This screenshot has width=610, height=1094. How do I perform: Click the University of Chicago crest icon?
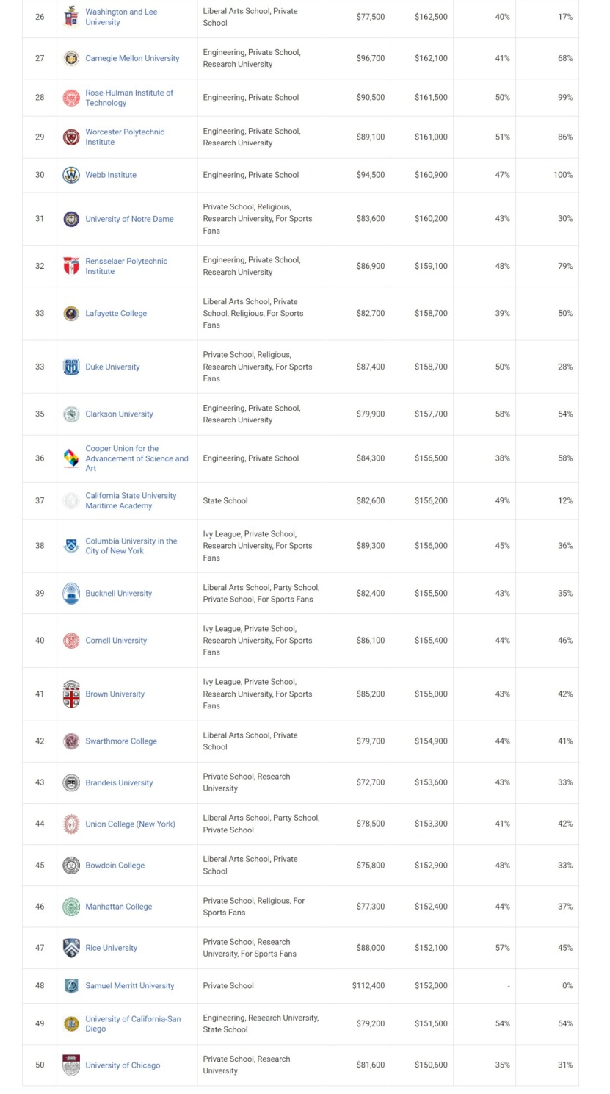(x=71, y=1065)
